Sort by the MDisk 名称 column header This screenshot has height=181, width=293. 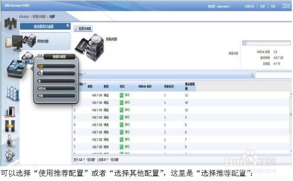point(145,86)
